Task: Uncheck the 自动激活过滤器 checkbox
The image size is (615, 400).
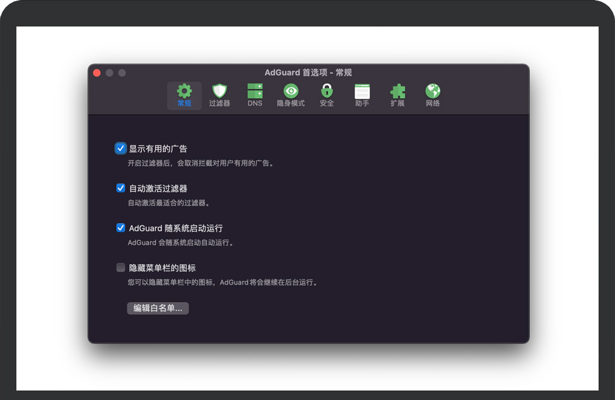Action: point(121,188)
